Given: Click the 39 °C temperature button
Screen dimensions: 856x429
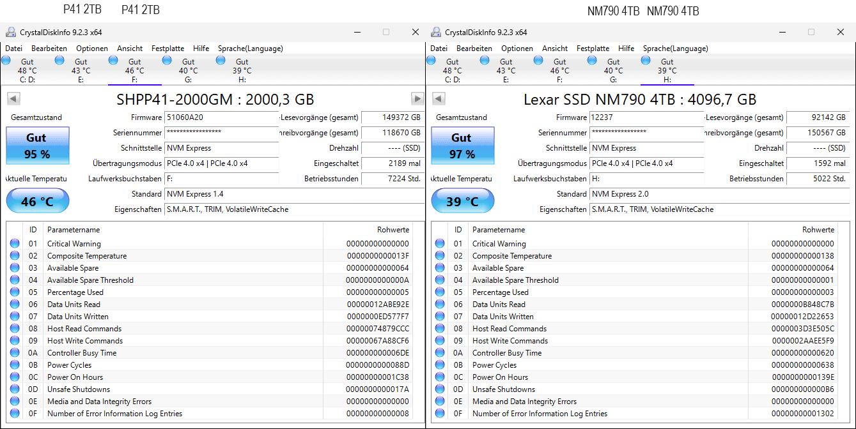Looking at the screenshot, I should [462, 202].
